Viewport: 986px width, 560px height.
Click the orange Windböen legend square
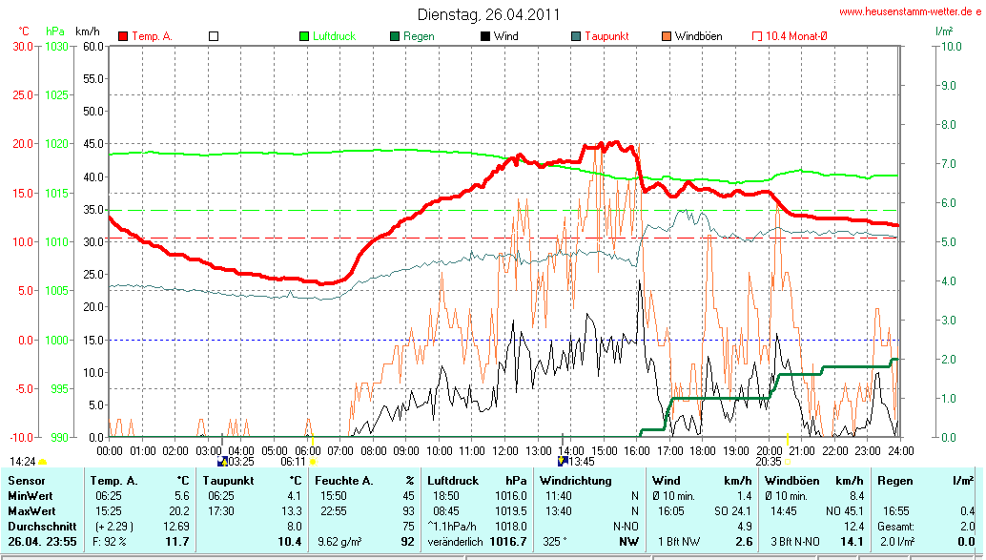[x=666, y=36]
